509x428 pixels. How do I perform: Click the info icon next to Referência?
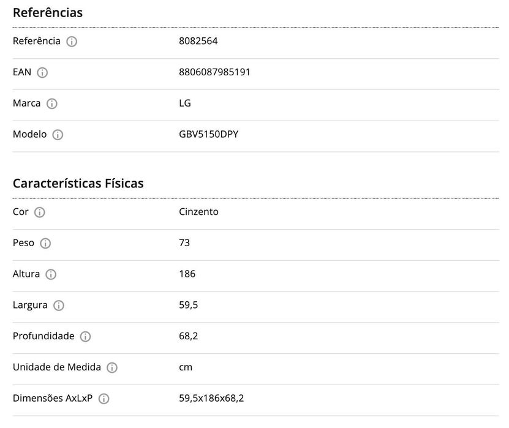coord(72,42)
